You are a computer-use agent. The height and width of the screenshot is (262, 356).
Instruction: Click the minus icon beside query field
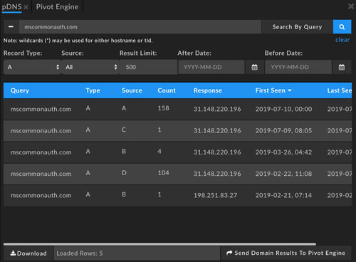click(x=11, y=27)
